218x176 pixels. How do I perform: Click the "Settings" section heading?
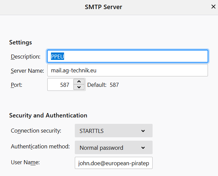click(x=20, y=42)
